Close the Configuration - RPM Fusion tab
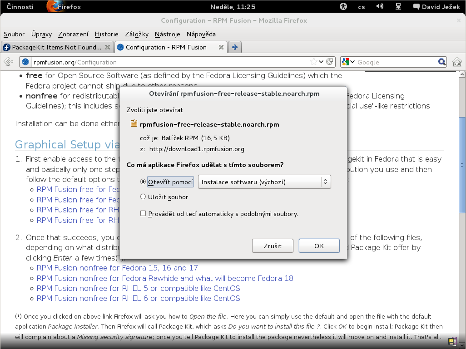The image size is (466, 349). [x=221, y=47]
